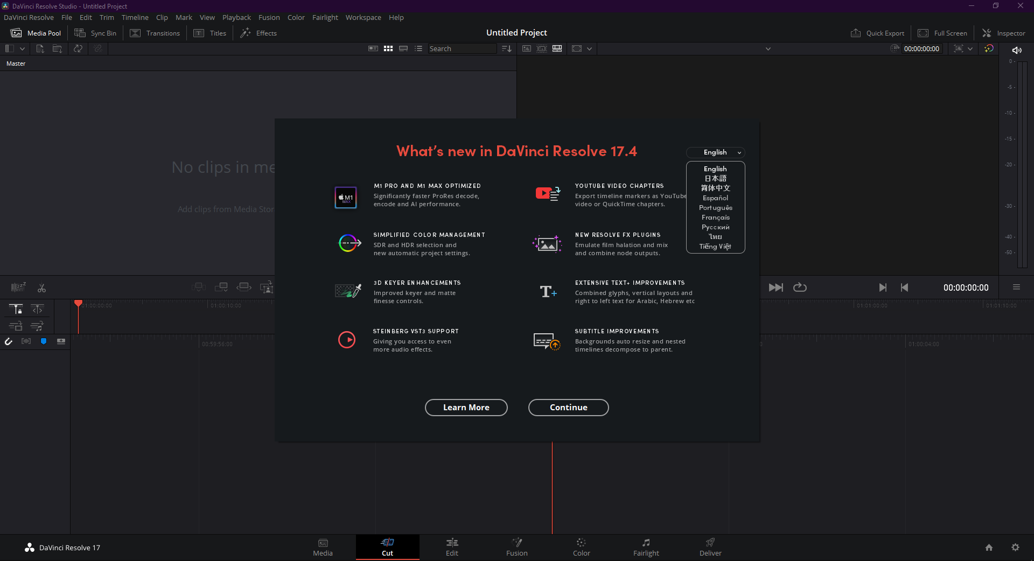This screenshot has width=1034, height=561.
Task: Expand the timeline resolution dropdown arrow
Action: (x=970, y=48)
